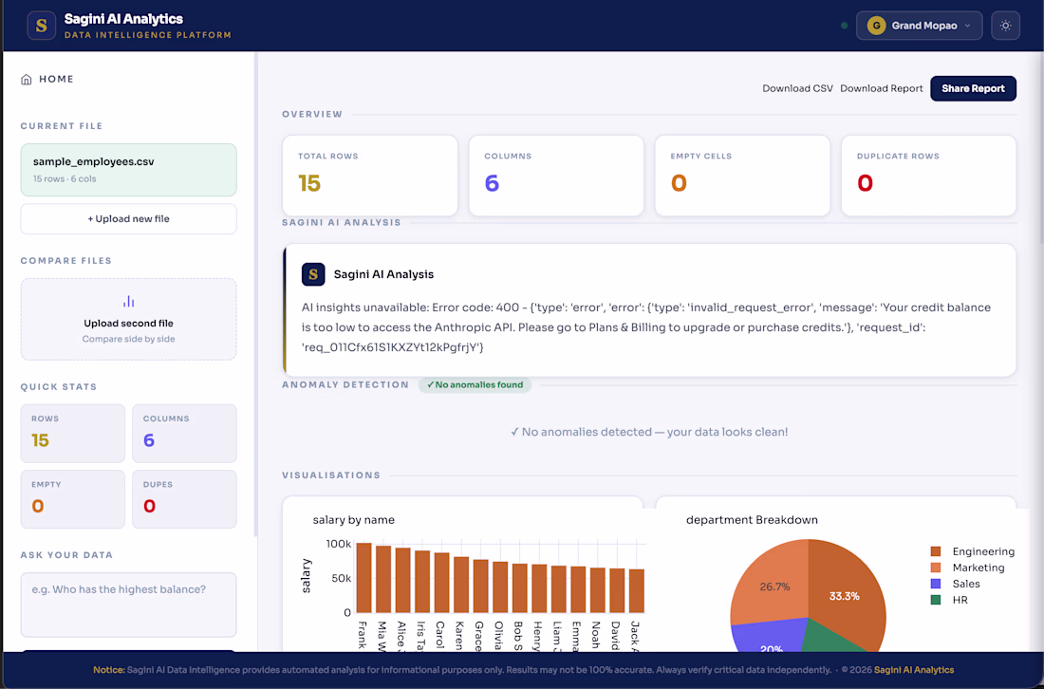1044x689 pixels.
Task: Click the Sagini AI Analytics footer link
Action: [x=913, y=670]
